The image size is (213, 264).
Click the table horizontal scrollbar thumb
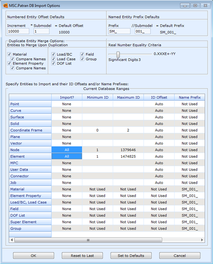(88, 240)
